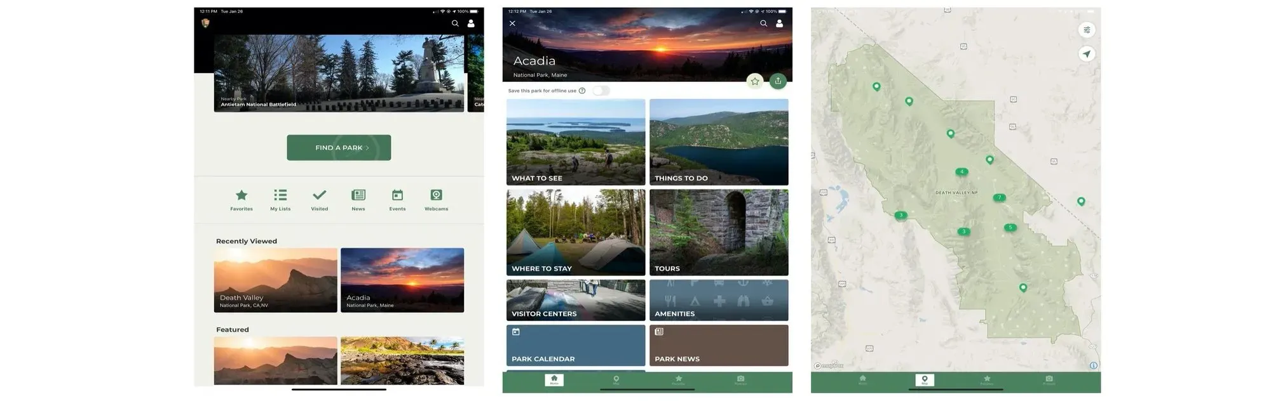The width and height of the screenshot is (1271, 413).
Task: Open Acadia card in Recently Viewed
Action: pos(402,280)
